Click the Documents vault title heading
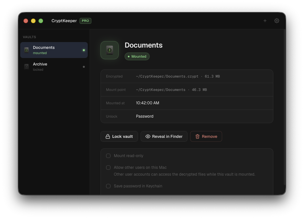 tap(144, 45)
